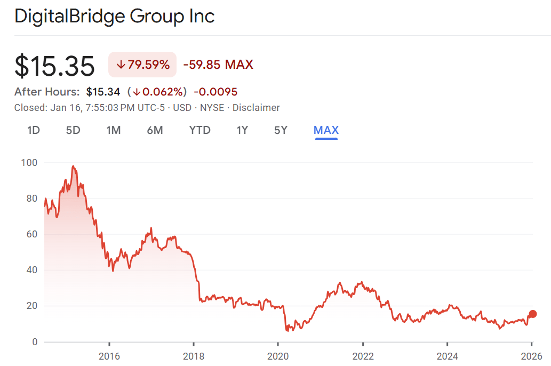Click the 100 label on the y-axis
This screenshot has width=551, height=366.
30,163
